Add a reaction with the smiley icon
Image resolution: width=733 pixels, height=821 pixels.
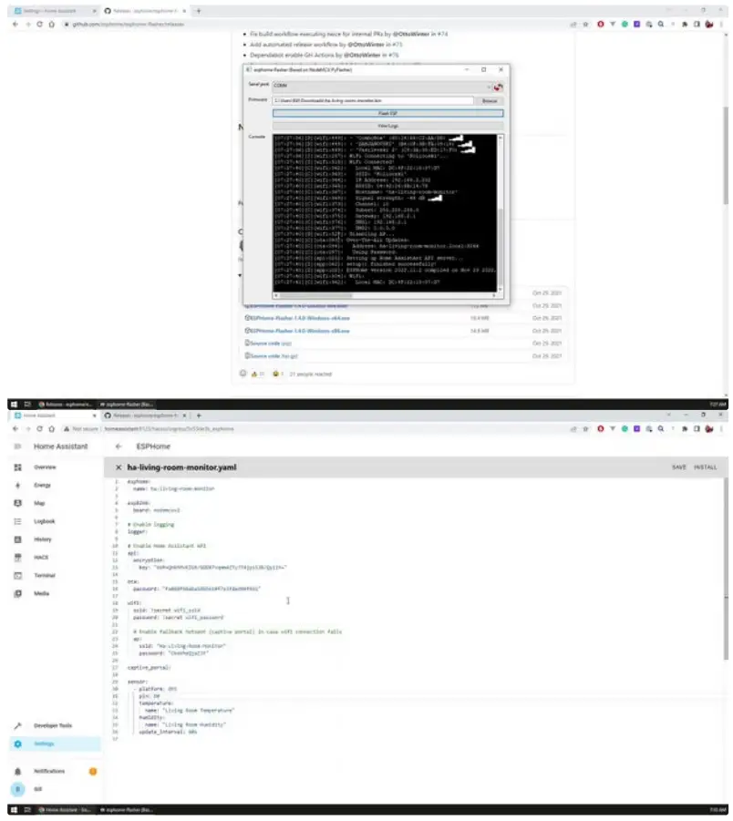click(243, 374)
